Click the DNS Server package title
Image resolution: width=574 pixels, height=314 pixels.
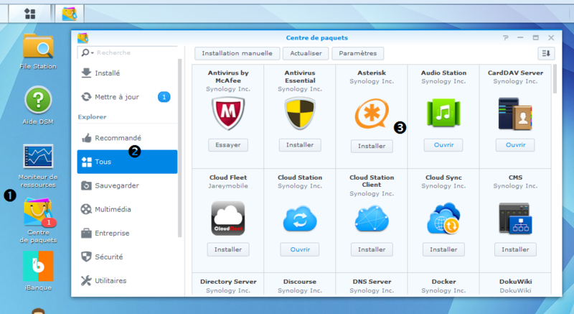(372, 282)
